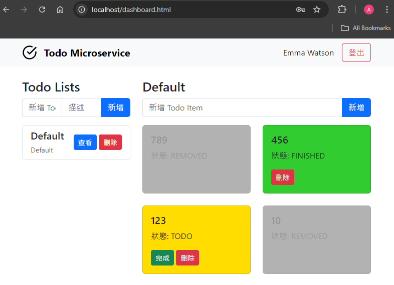This screenshot has height=285, width=394.
Task: View site information icon in address bar
Action: click(x=81, y=9)
